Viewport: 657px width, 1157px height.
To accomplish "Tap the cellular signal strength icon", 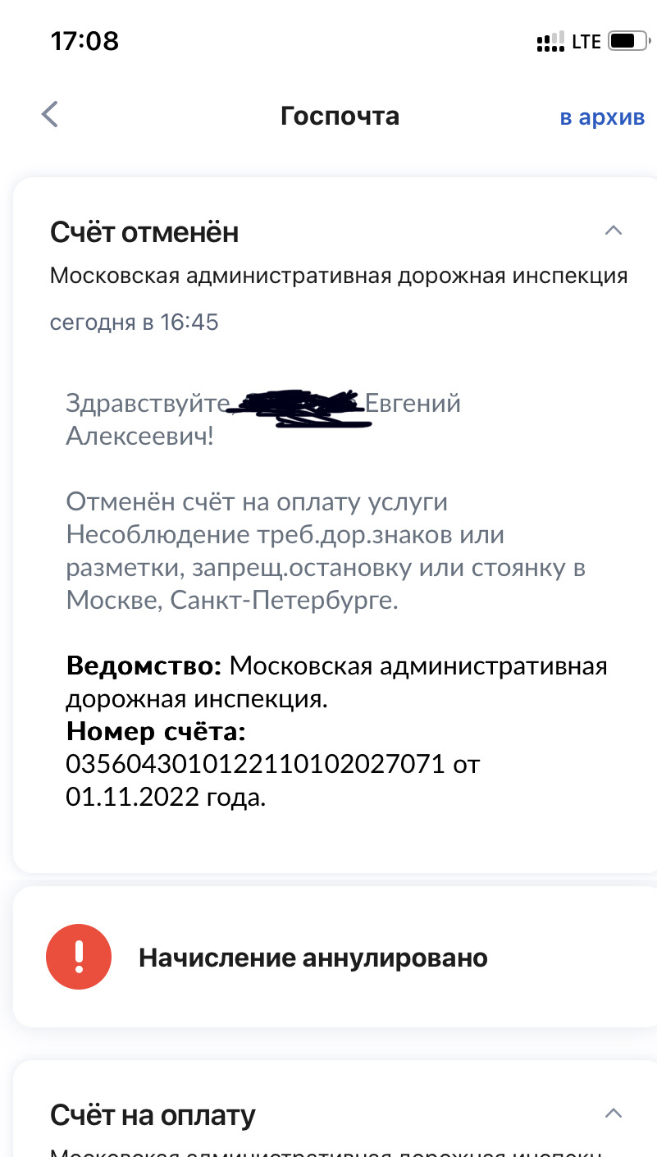I will [550, 41].
